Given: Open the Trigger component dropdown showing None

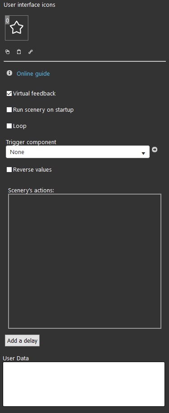Looking at the screenshot, I should point(78,152).
